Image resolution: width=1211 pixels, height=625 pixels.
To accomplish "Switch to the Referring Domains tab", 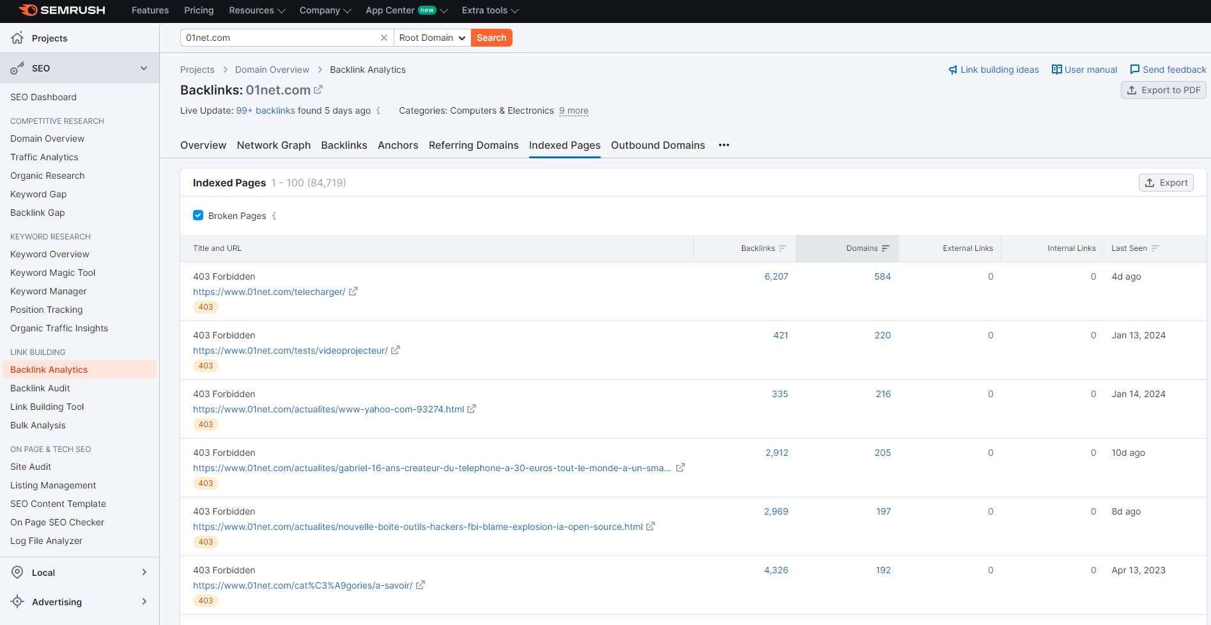I will tap(474, 145).
